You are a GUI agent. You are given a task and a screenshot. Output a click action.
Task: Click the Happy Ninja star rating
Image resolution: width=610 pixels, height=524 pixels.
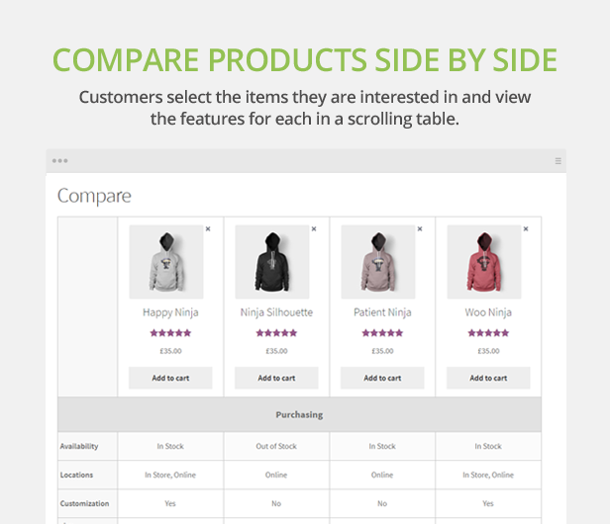click(170, 333)
